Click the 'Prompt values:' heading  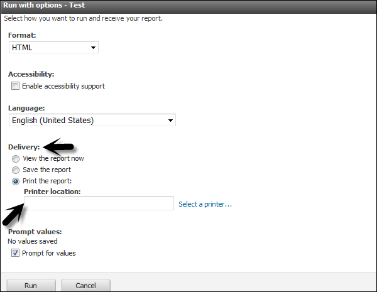[34, 232]
